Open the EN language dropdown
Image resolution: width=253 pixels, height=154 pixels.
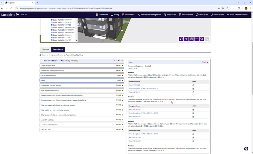tap(24, 15)
